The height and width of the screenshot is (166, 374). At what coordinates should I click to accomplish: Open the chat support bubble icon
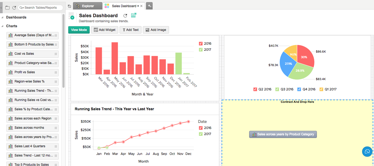tap(367, 151)
